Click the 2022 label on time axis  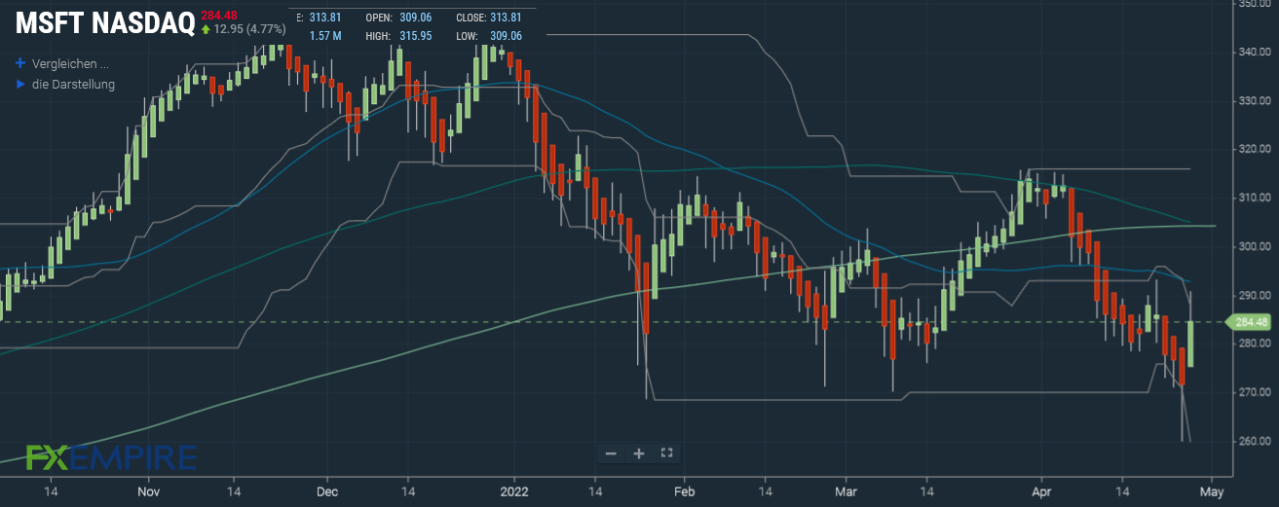[x=512, y=492]
